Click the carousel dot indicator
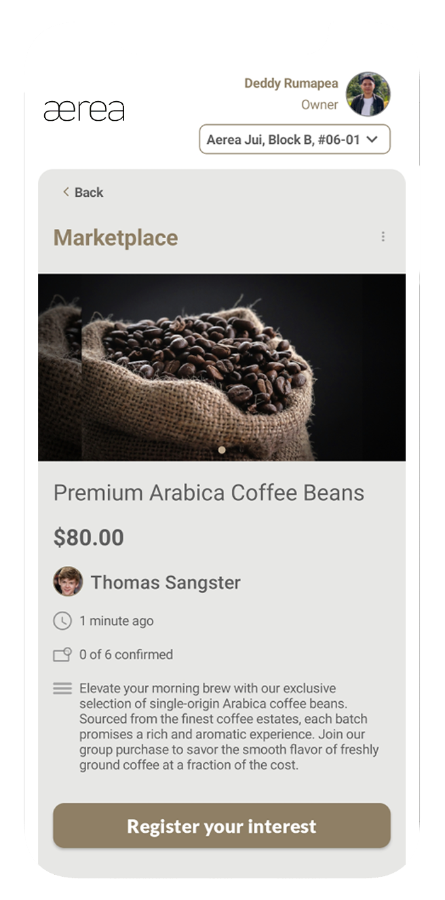The height and width of the screenshot is (900, 445). (x=222, y=449)
